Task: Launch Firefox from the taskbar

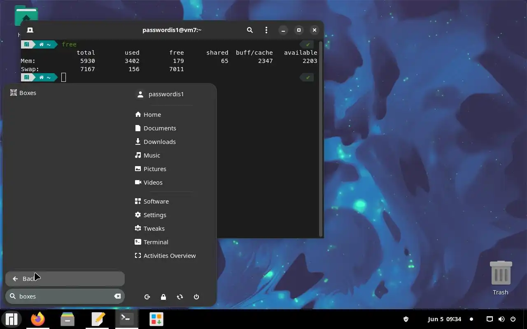Action: pyautogui.click(x=38, y=319)
